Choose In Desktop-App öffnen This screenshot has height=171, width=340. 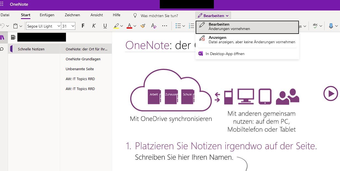pos(247,54)
